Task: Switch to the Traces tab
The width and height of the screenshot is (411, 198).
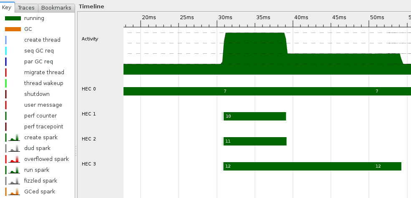Action: 26,8
